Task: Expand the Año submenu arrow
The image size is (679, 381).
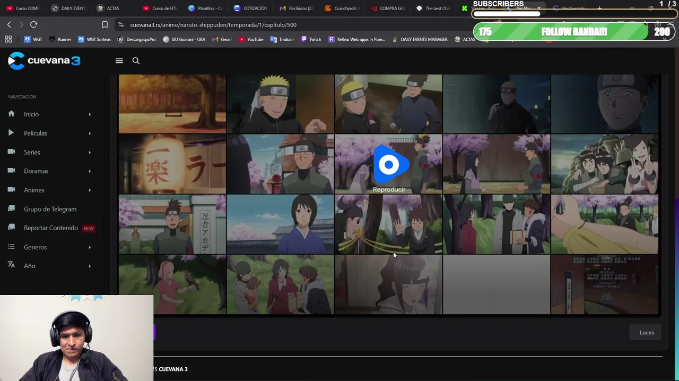Action: (90, 266)
